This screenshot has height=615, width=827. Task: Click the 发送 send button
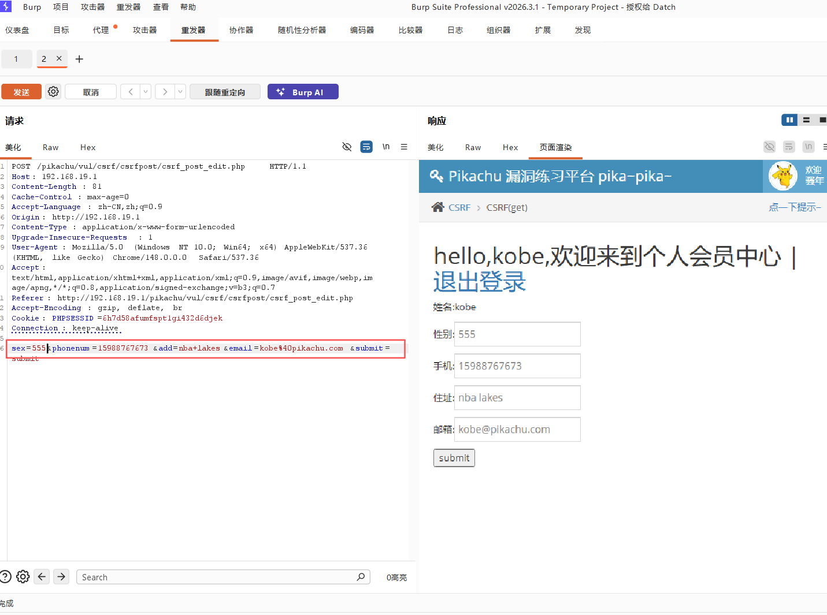pos(21,92)
